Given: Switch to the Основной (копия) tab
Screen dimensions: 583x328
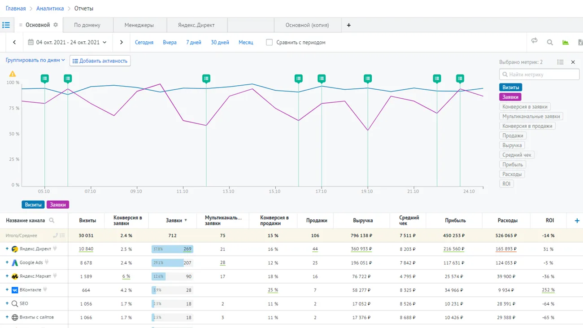Looking at the screenshot, I should [x=307, y=25].
